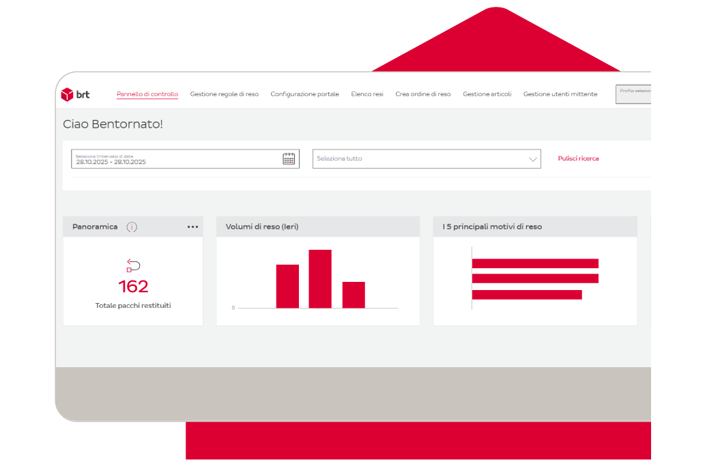Switch to Pannello di controllo tab
The height and width of the screenshot is (460, 705).
pos(147,94)
